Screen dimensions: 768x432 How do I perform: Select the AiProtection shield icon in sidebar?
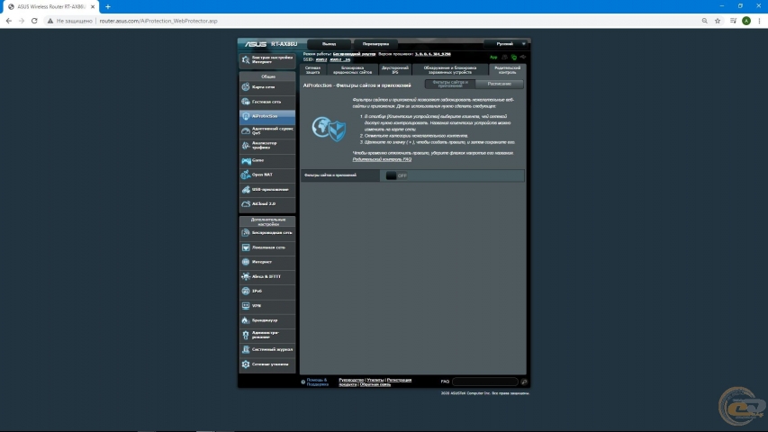pyautogui.click(x=246, y=116)
